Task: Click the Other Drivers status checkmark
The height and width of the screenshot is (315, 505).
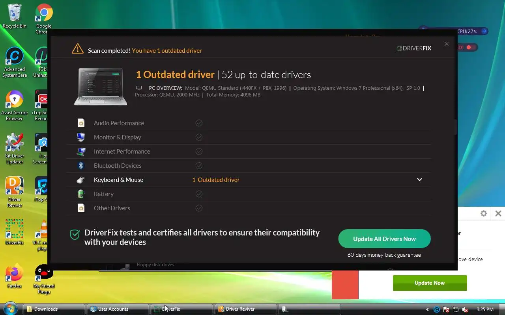Action: 199,208
